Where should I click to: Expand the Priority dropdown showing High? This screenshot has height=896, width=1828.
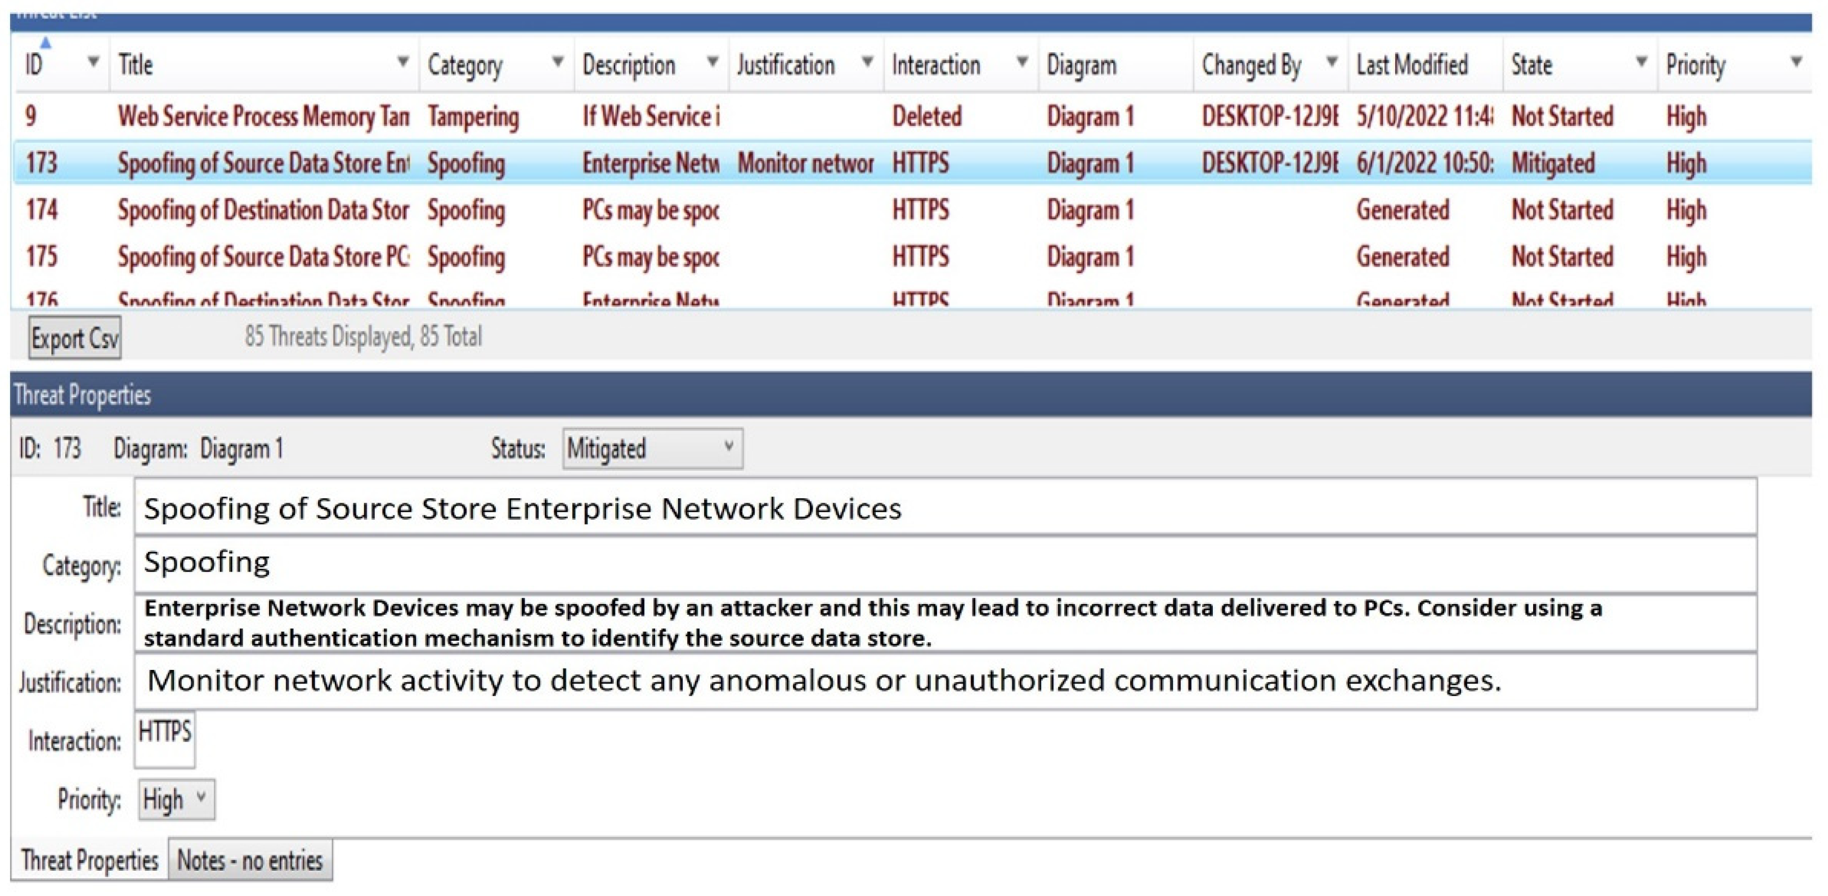(x=201, y=798)
